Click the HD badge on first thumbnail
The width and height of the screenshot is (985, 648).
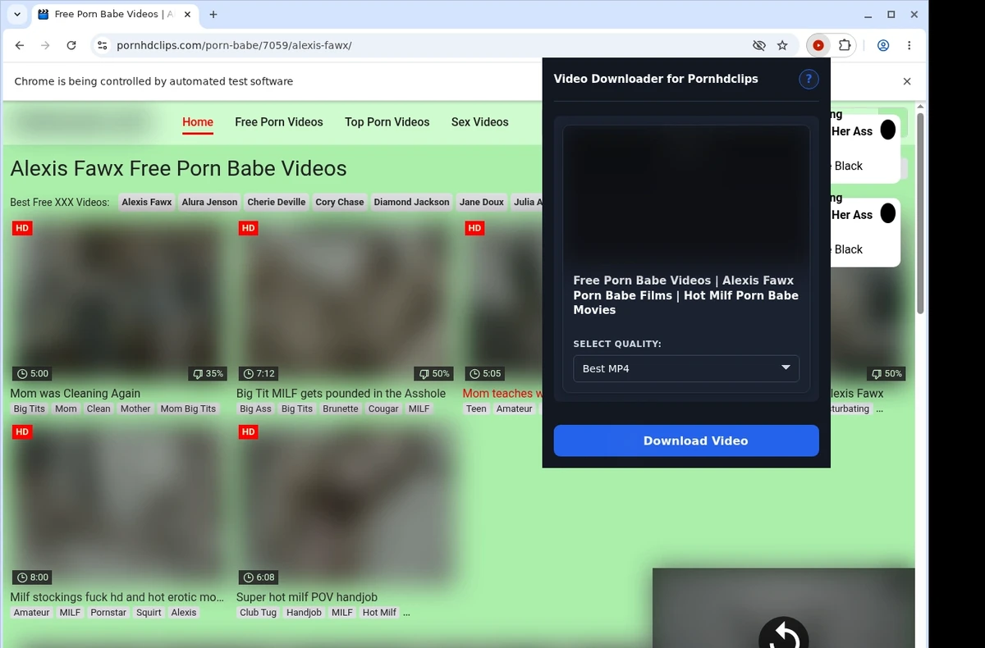point(22,228)
